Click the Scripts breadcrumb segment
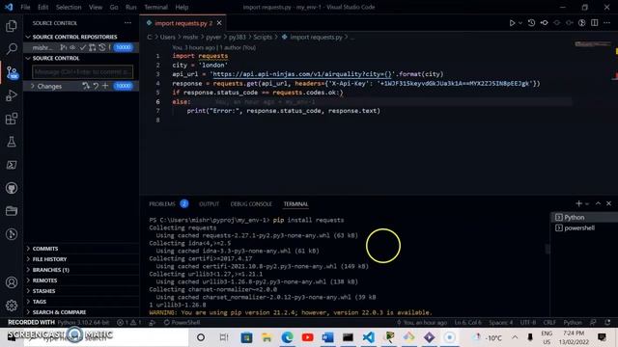 tap(263, 37)
